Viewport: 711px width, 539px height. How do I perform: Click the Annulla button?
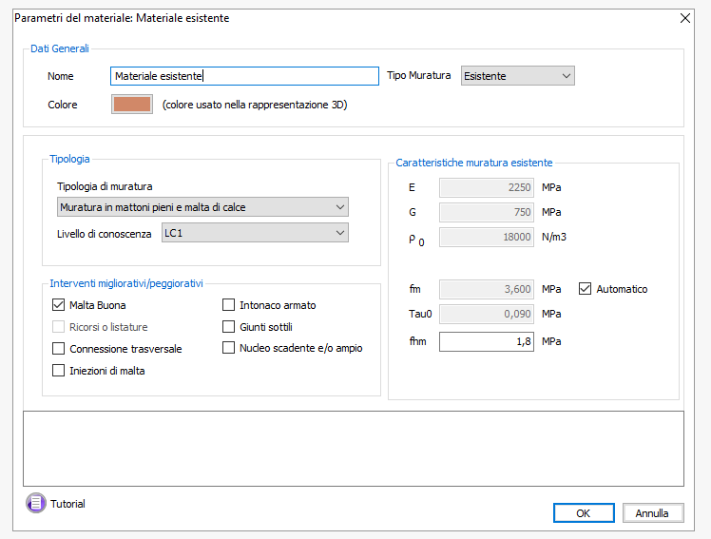[652, 513]
